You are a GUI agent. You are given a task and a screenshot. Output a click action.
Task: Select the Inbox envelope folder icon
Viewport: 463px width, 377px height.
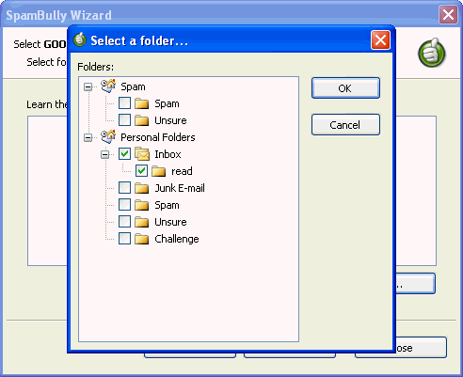[142, 153]
